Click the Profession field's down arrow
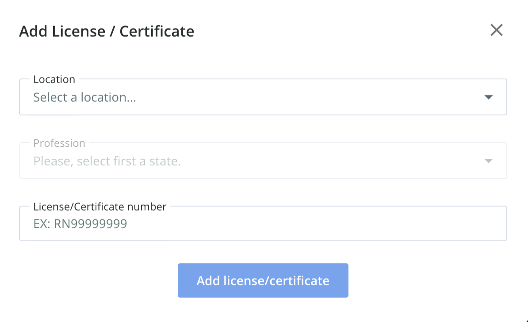The image size is (528, 322). (x=488, y=161)
